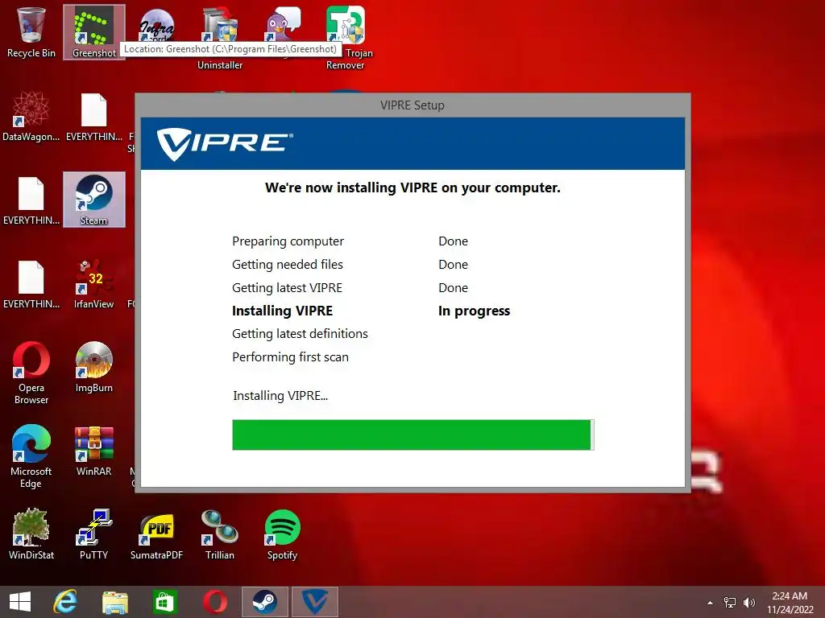The image size is (825, 618).
Task: Click the 'Performing first scan' step label
Action: click(290, 356)
